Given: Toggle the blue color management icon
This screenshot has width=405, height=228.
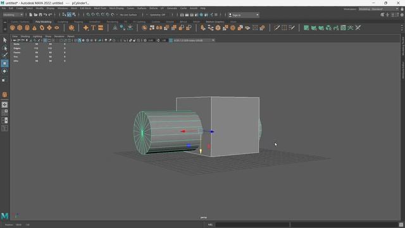Looking at the screenshot, I should [x=171, y=41].
